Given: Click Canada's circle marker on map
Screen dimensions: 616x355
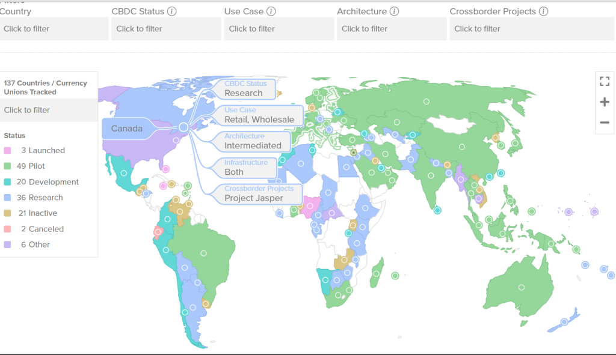Looking at the screenshot, I should [183, 127].
